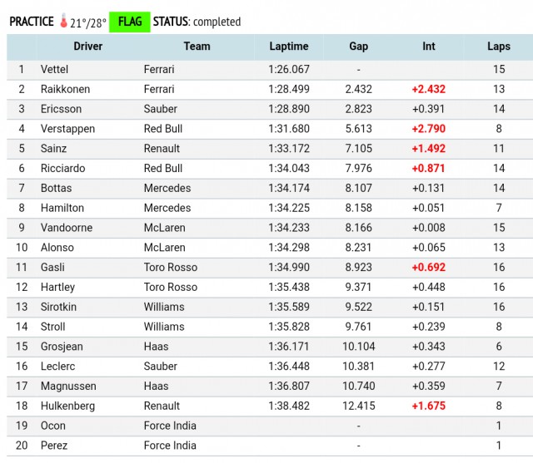Click the red interval +2.432
This screenshot has width=533, height=463.
pyautogui.click(x=429, y=89)
